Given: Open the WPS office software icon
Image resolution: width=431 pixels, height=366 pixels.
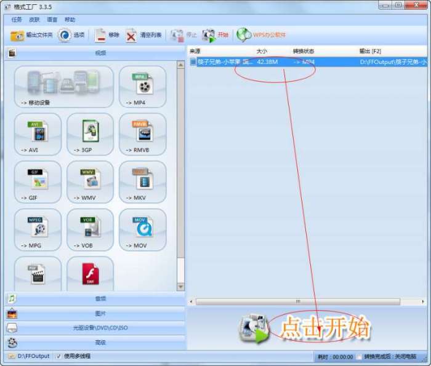Looking at the screenshot, I should tap(244, 35).
